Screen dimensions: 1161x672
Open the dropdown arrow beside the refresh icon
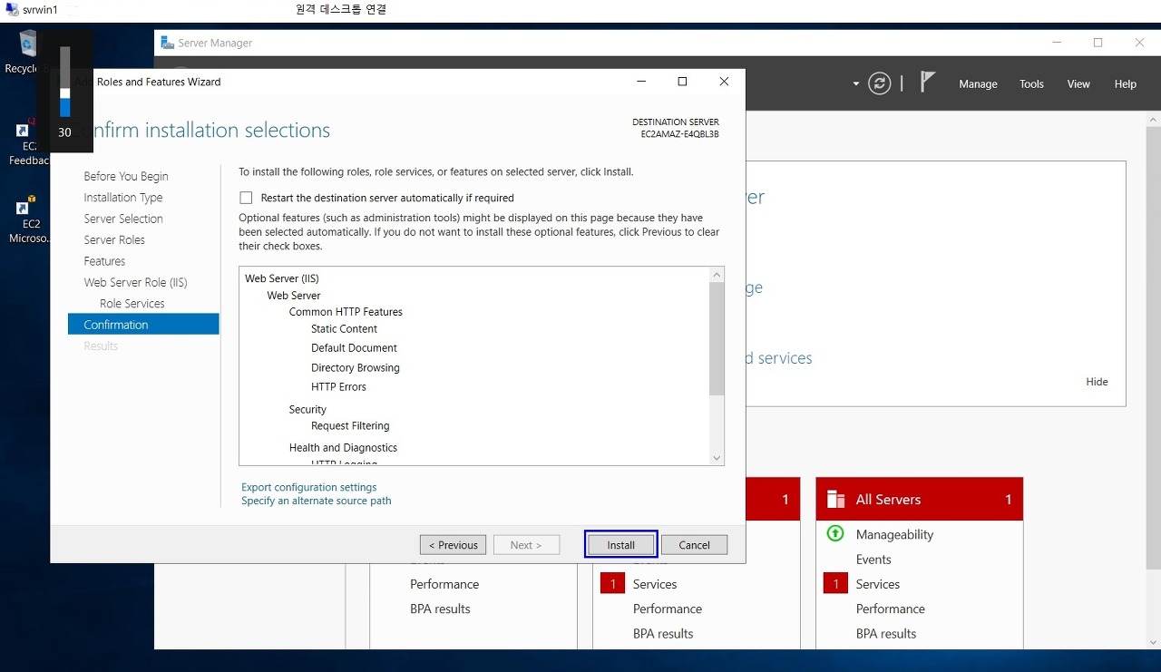[855, 84]
